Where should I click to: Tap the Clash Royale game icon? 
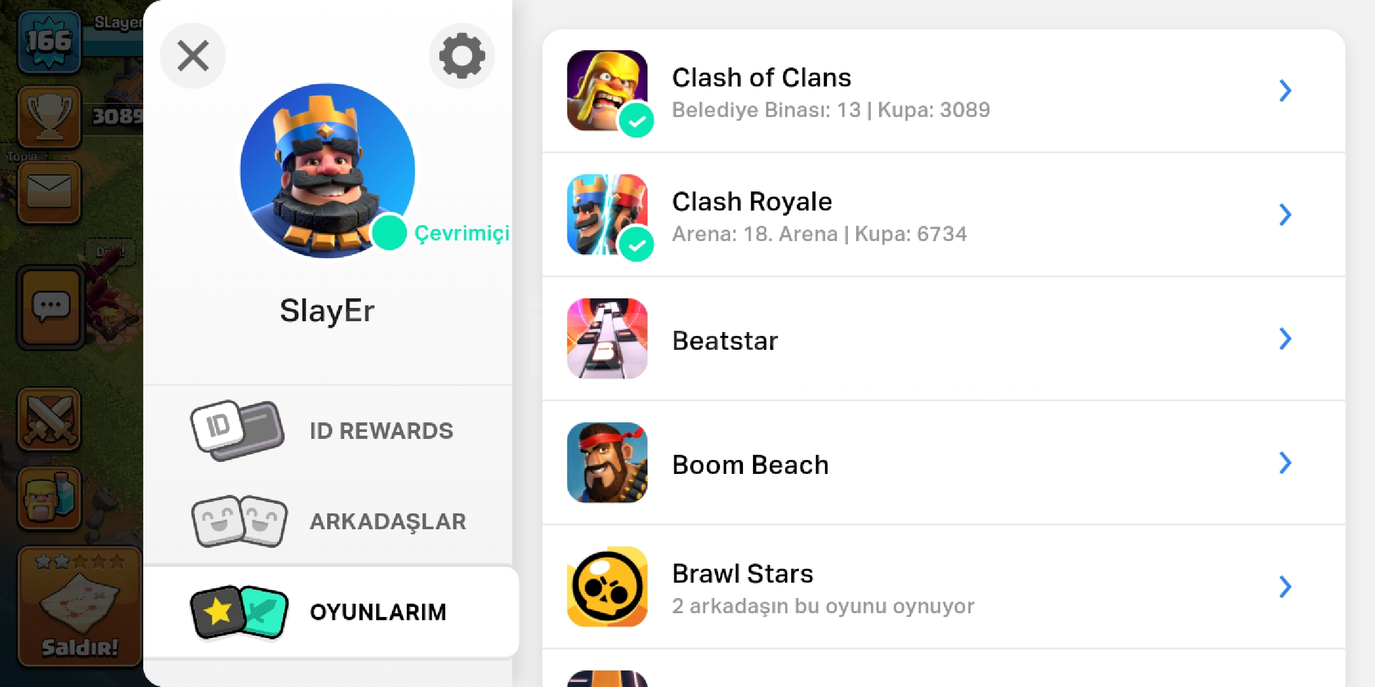click(x=607, y=214)
